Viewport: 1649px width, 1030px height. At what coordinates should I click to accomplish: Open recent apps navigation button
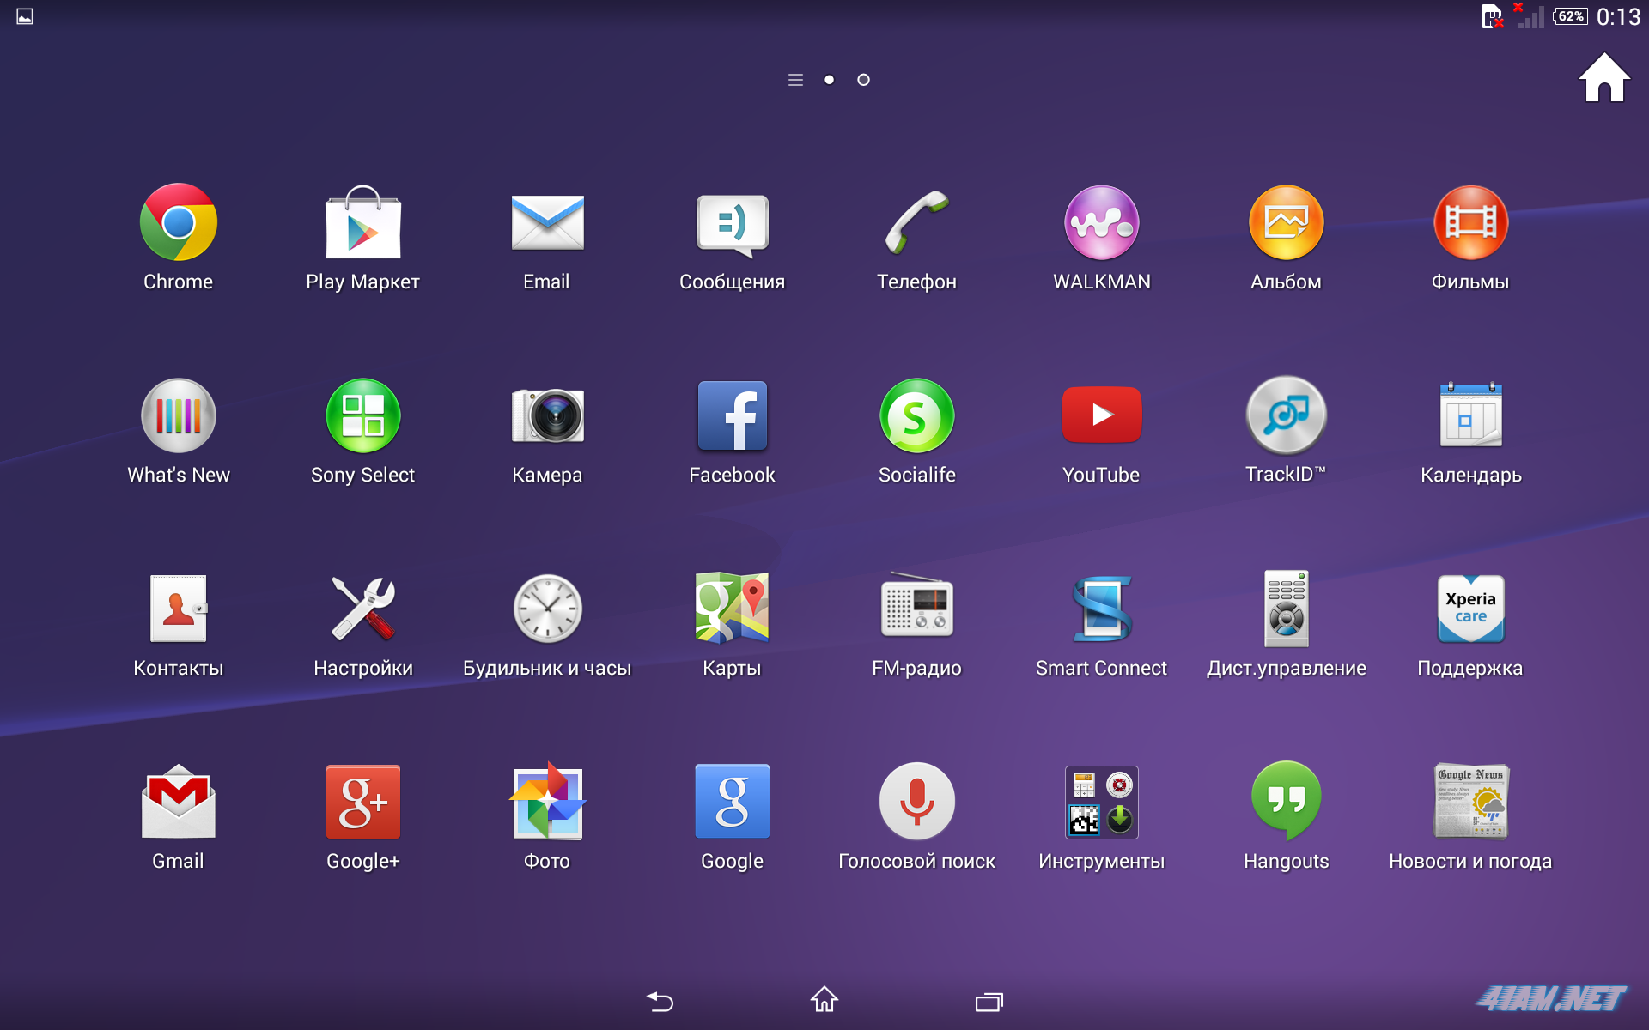click(989, 1002)
